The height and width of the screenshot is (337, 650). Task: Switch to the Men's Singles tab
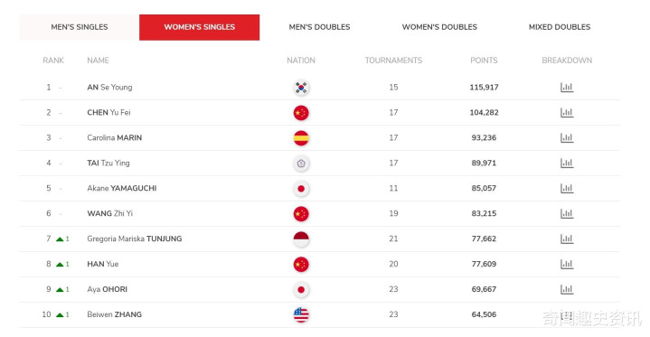coord(80,27)
